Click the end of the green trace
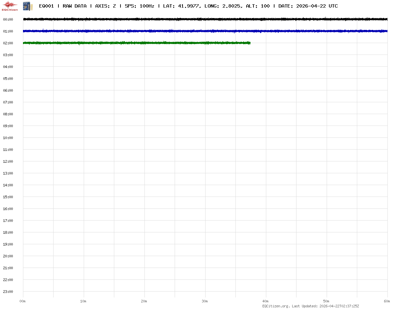This screenshot has height=309, width=394. click(250, 43)
